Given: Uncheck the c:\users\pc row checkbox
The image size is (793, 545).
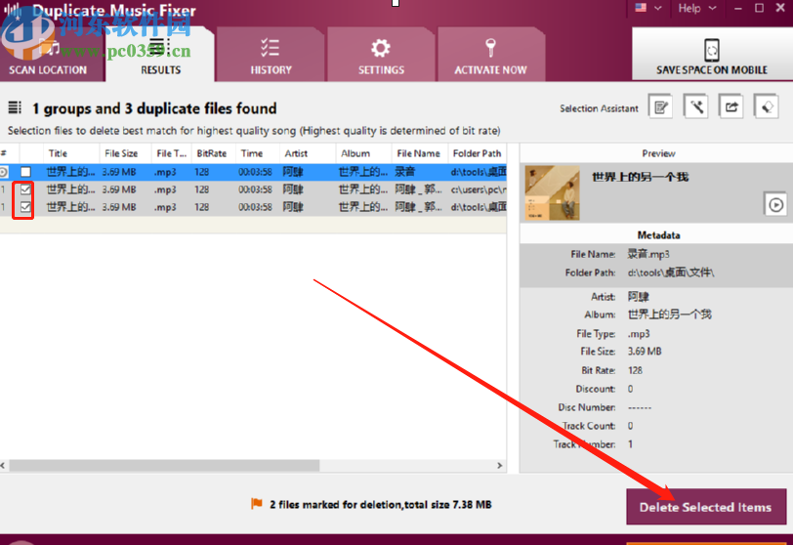Looking at the screenshot, I should pos(25,189).
